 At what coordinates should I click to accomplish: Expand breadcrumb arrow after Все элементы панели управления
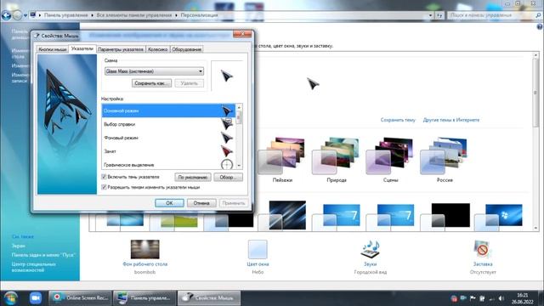coord(176,15)
